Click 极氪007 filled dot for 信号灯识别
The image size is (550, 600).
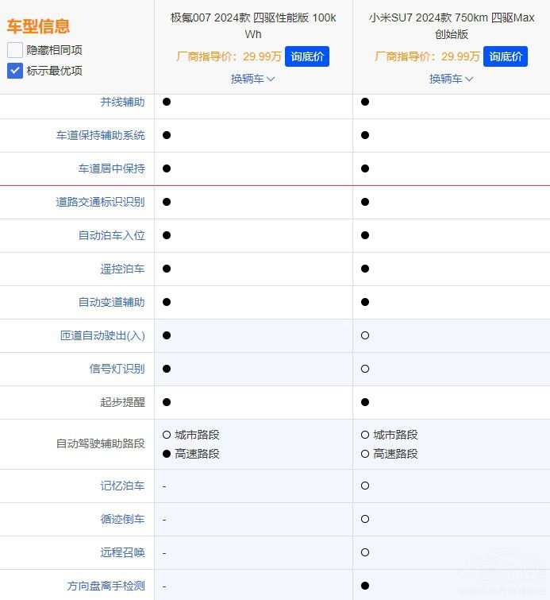tap(167, 369)
